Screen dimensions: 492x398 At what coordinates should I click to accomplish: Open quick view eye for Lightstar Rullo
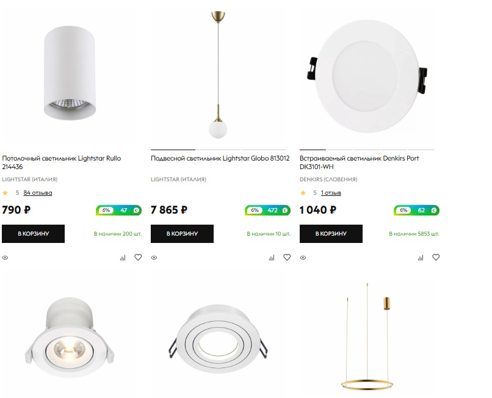[x=5, y=258]
